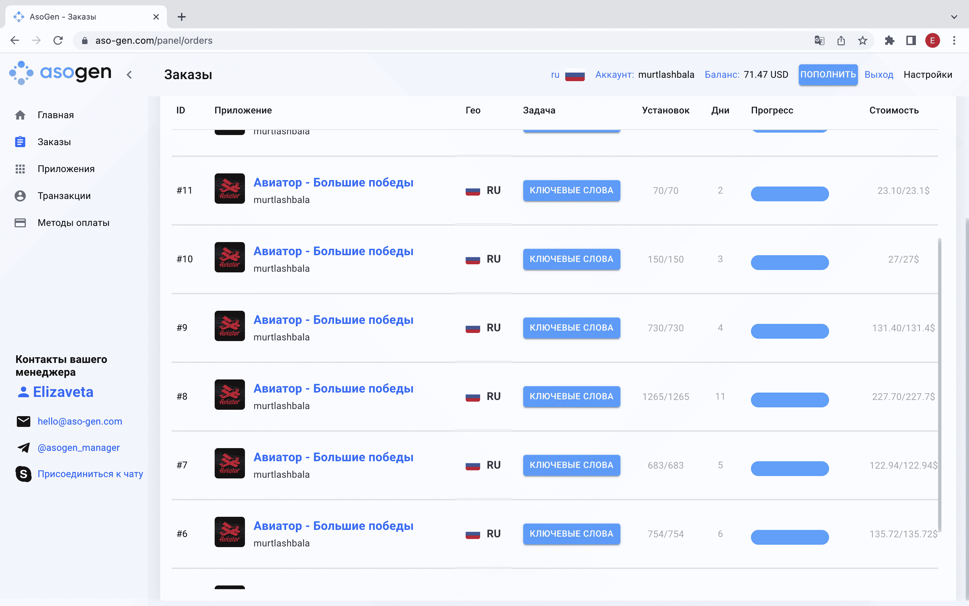Click the home icon next to Главная
This screenshot has height=606, width=969.
point(20,115)
